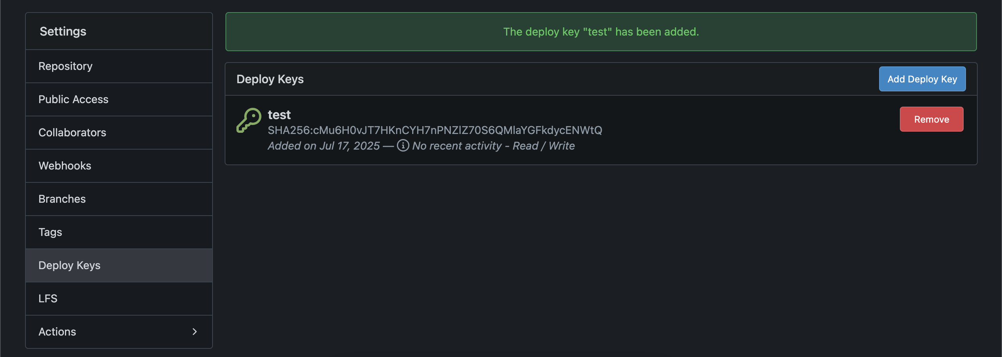Image resolution: width=1002 pixels, height=357 pixels.
Task: Click the green success notification banner
Action: click(x=601, y=32)
